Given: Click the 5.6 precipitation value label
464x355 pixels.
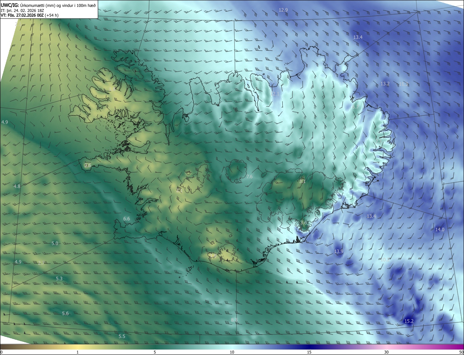Looking at the screenshot, I should pyautogui.click(x=65, y=314).
